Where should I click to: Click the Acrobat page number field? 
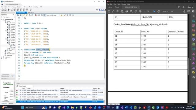(x=145, y=11)
